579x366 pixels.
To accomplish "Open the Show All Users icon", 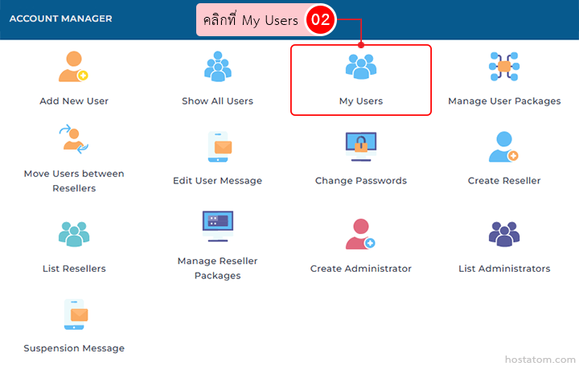I will [x=217, y=67].
